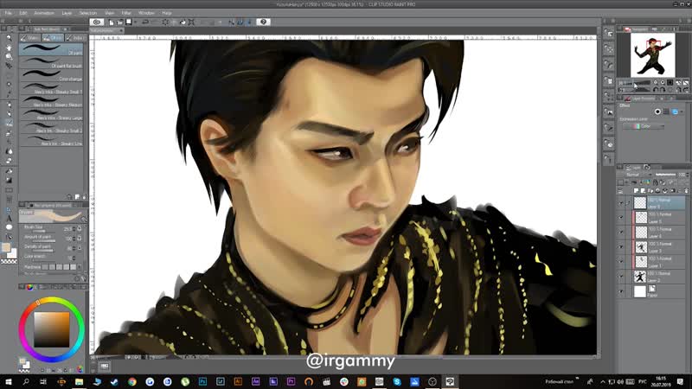Switch to the Watercolor sub tool tab

[30, 38]
